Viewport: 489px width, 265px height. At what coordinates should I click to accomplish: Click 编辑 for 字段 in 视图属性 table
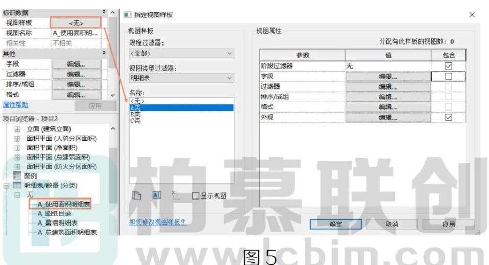tap(388, 76)
